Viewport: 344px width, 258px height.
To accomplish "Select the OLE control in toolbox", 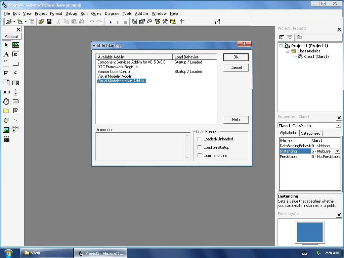I will click(x=6, y=139).
